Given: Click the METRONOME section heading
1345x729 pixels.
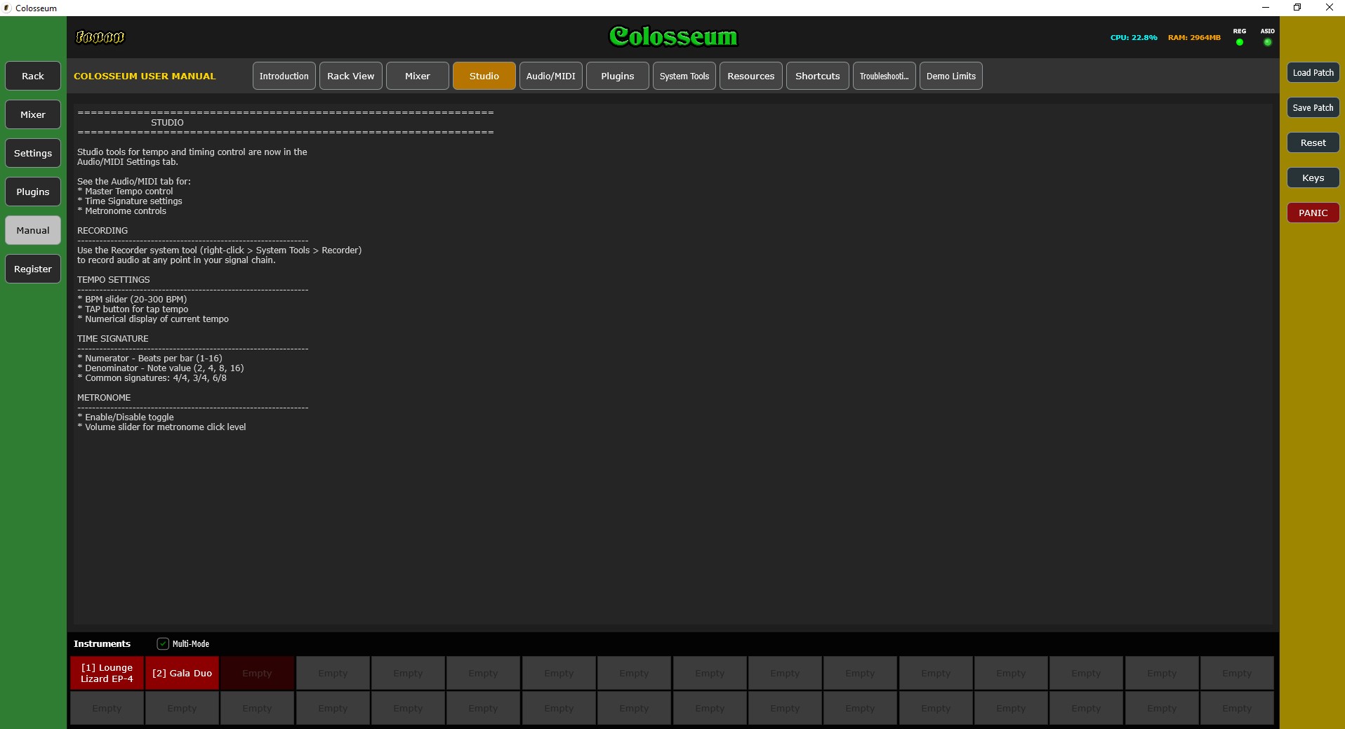Looking at the screenshot, I should click(104, 397).
